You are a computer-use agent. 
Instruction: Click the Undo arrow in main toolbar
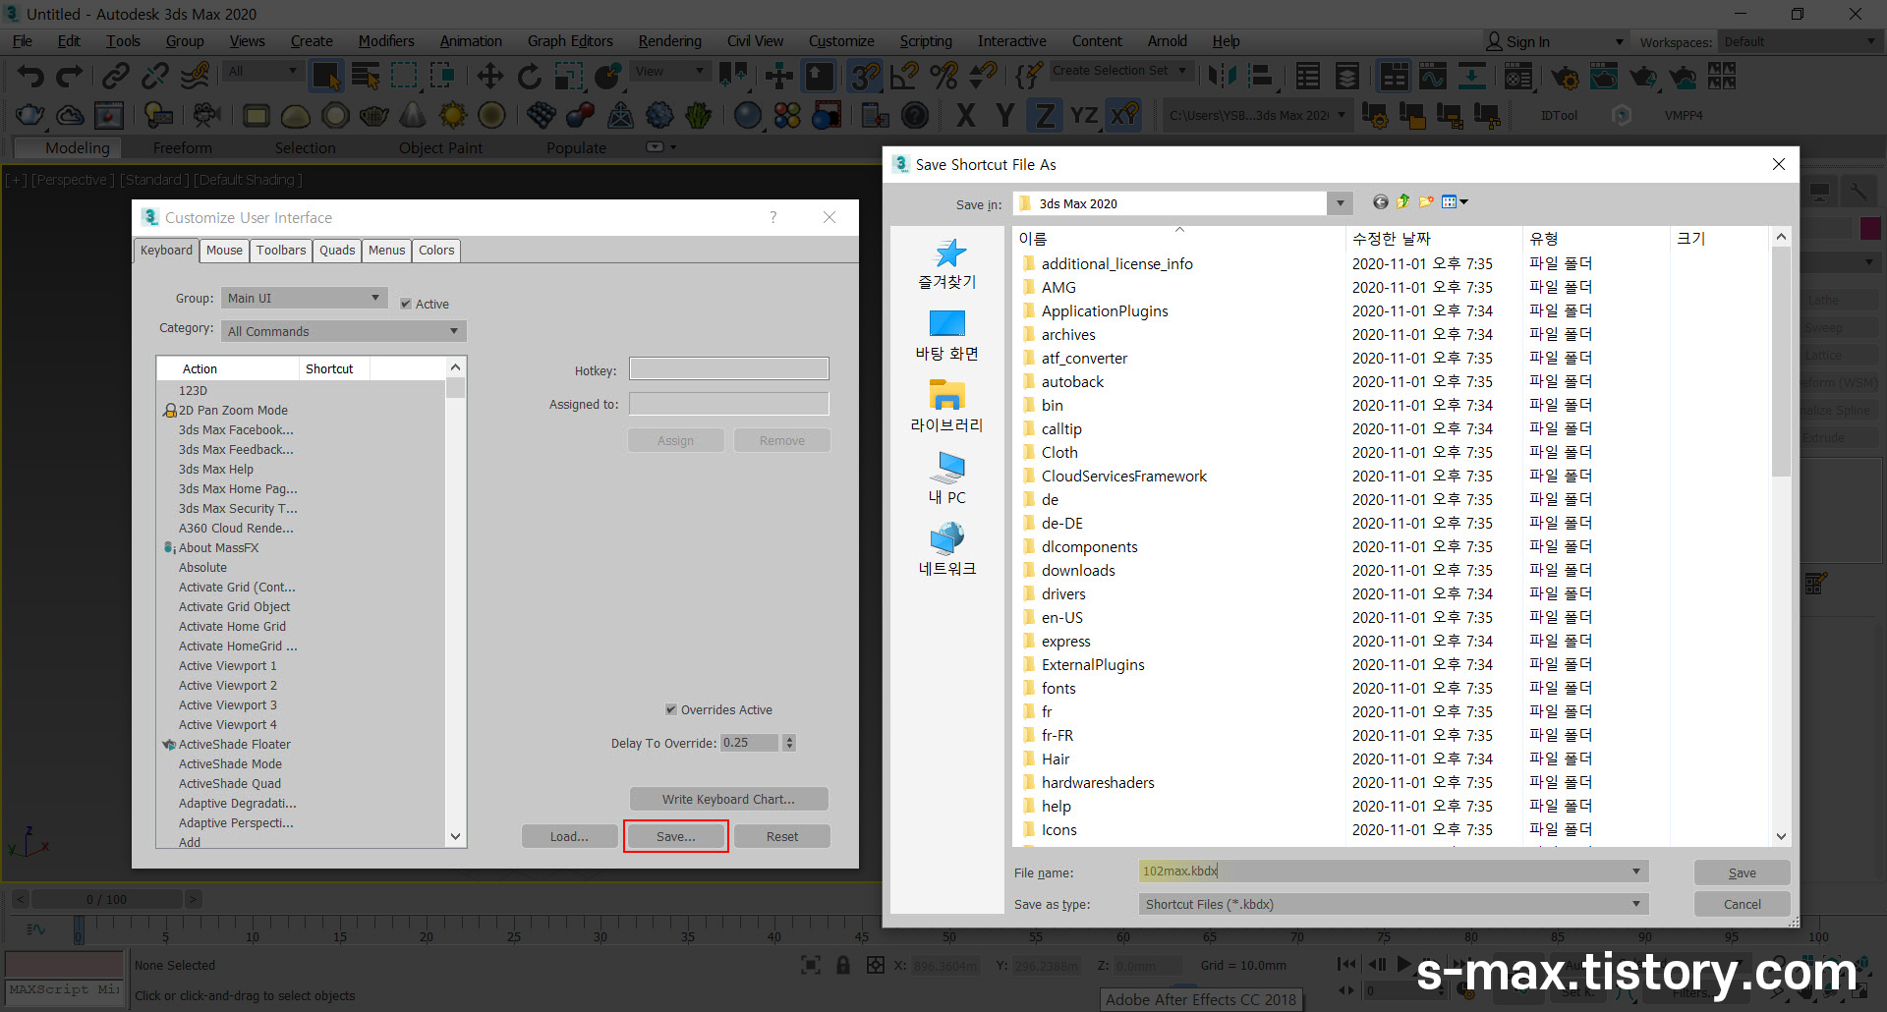click(30, 76)
